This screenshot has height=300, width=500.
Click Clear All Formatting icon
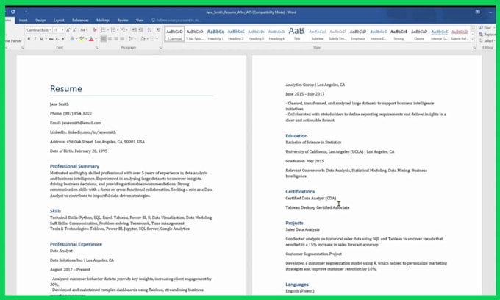click(x=95, y=30)
